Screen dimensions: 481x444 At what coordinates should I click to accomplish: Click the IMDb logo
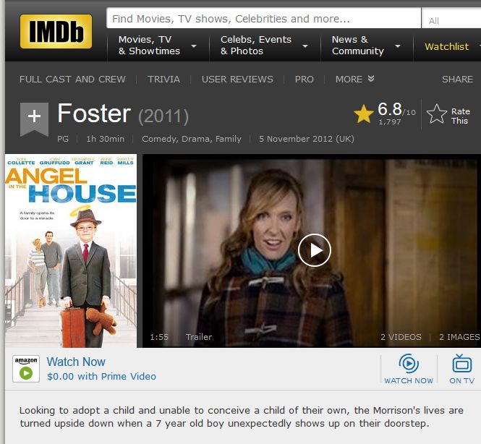56,31
